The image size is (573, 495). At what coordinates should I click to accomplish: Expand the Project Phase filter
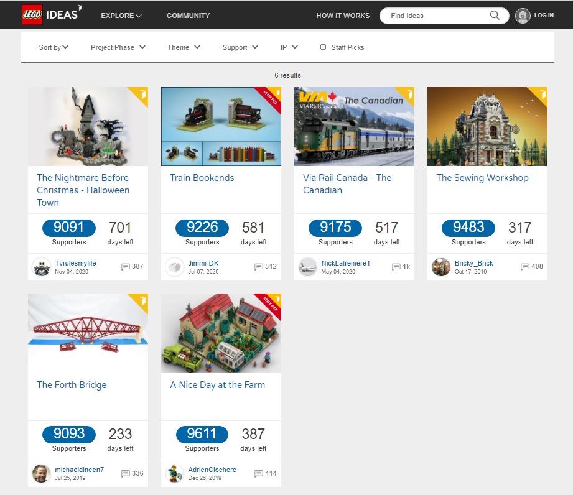(118, 47)
